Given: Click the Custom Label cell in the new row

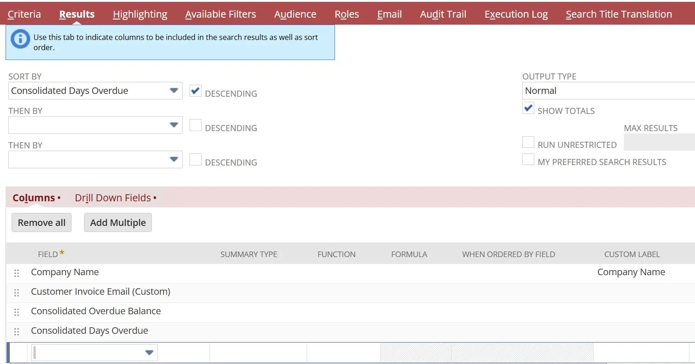Looking at the screenshot, I should [641, 353].
